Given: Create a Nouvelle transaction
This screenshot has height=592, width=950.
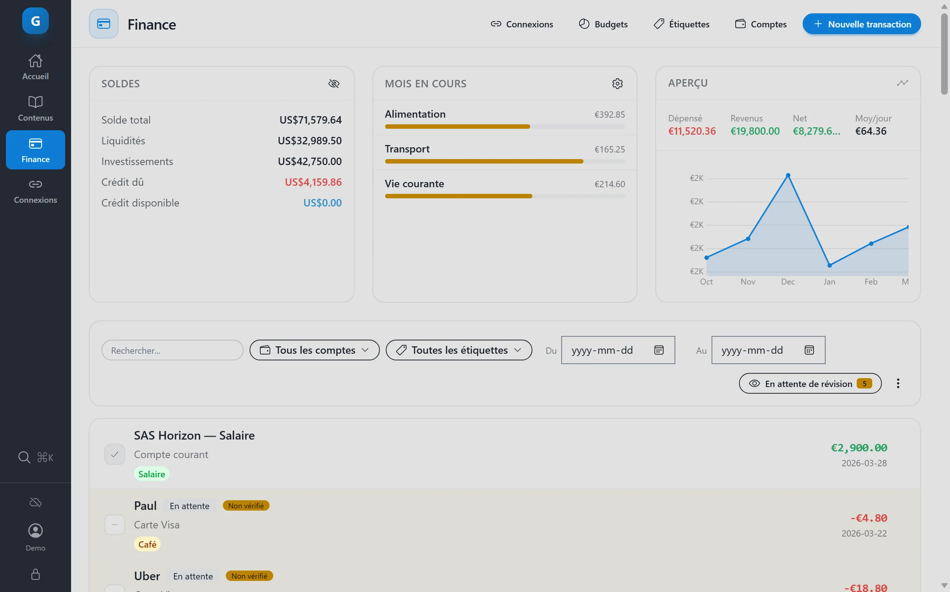Looking at the screenshot, I should (x=862, y=24).
